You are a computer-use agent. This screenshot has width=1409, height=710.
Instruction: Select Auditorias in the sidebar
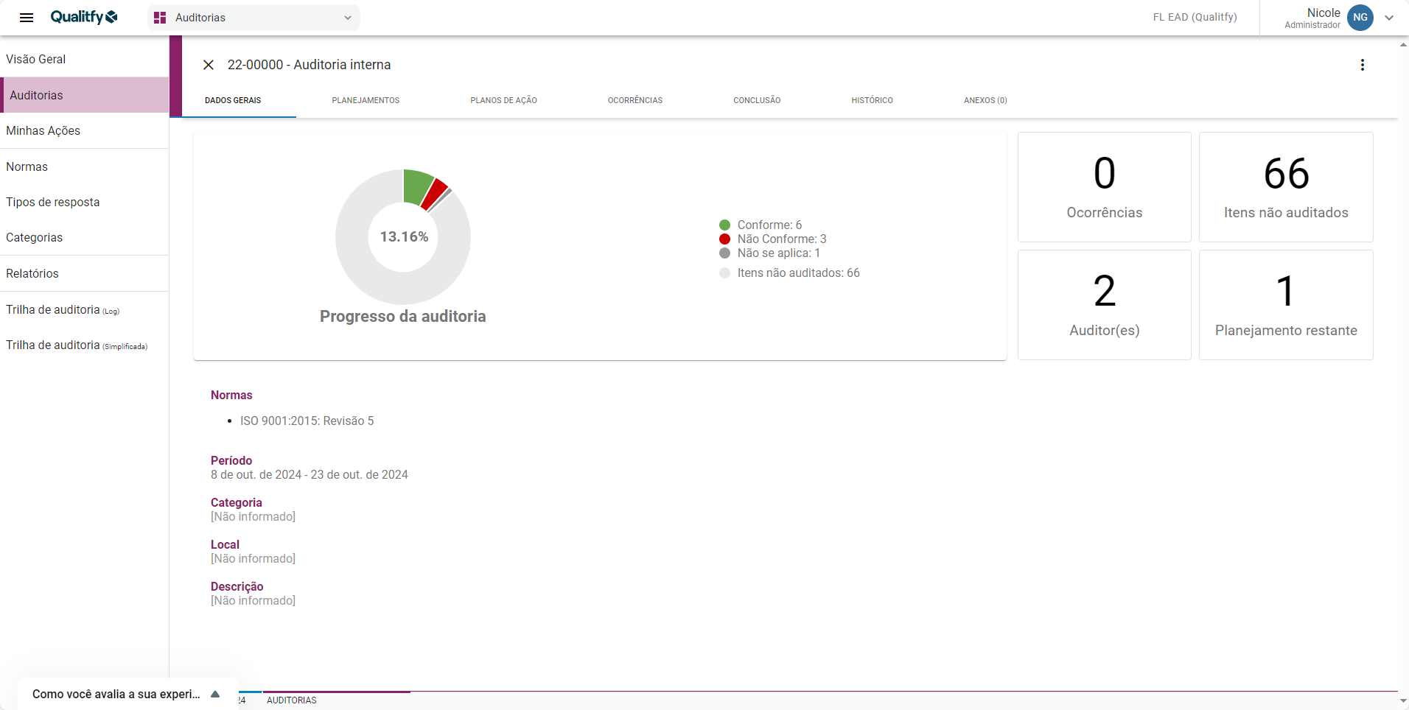(x=84, y=95)
